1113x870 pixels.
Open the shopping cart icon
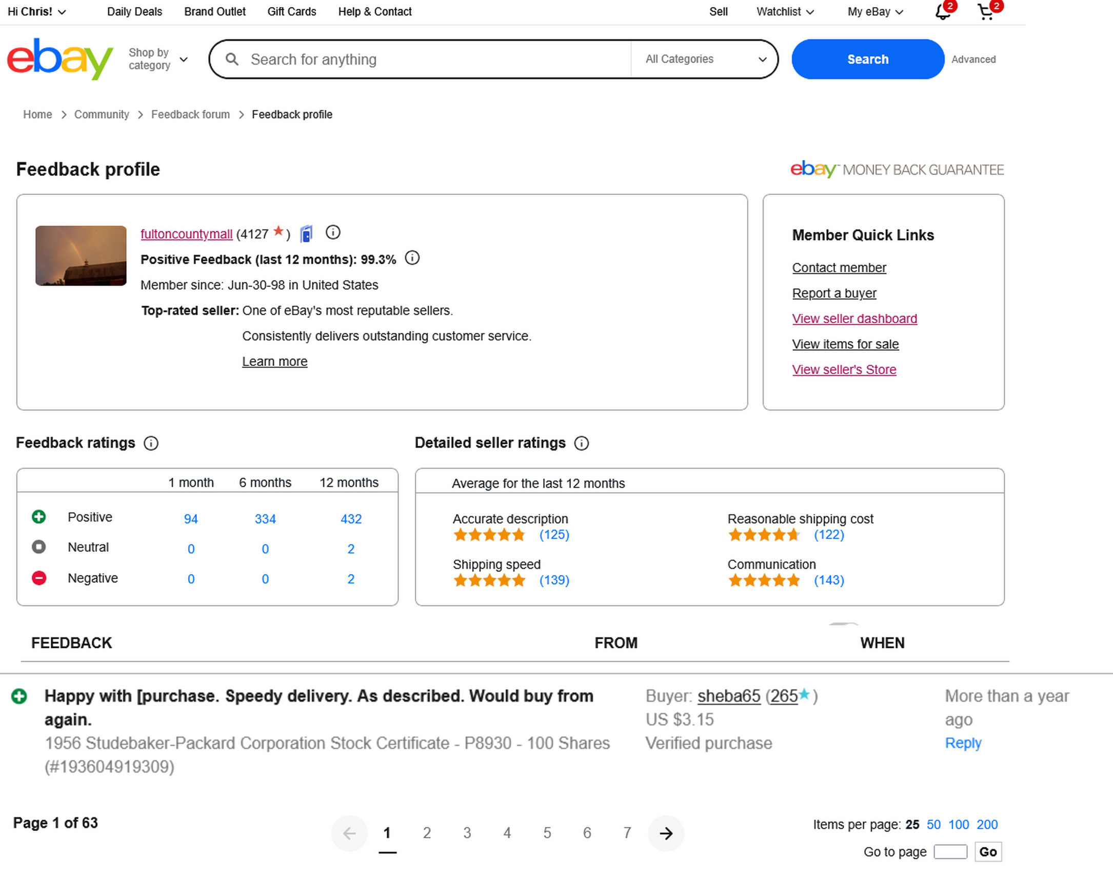coord(985,12)
